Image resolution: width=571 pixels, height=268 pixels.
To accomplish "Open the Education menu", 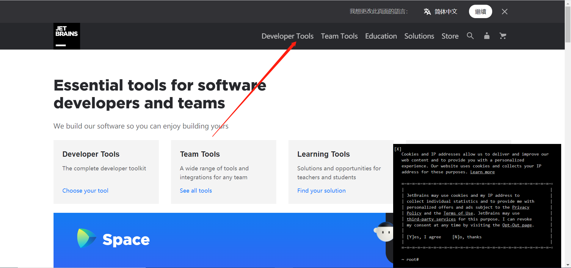I will click(381, 36).
